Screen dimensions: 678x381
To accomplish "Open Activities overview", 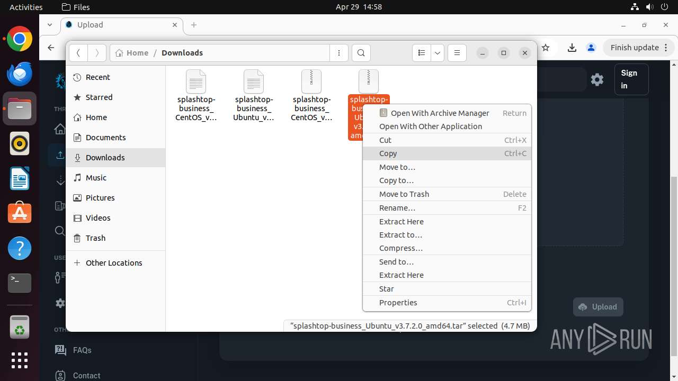I will 26,7.
